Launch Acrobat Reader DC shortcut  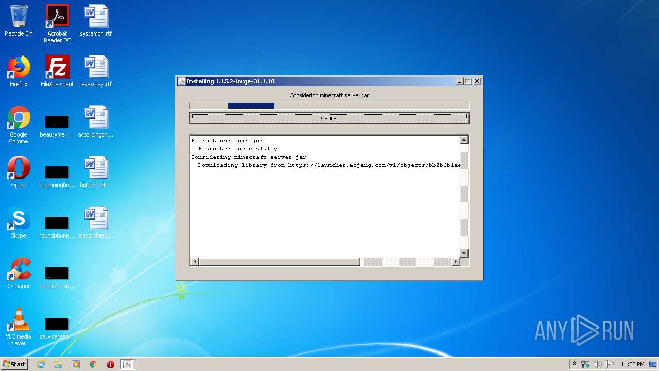(57, 23)
